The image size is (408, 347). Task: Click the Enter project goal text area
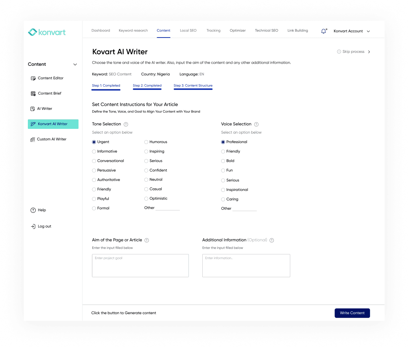point(140,265)
